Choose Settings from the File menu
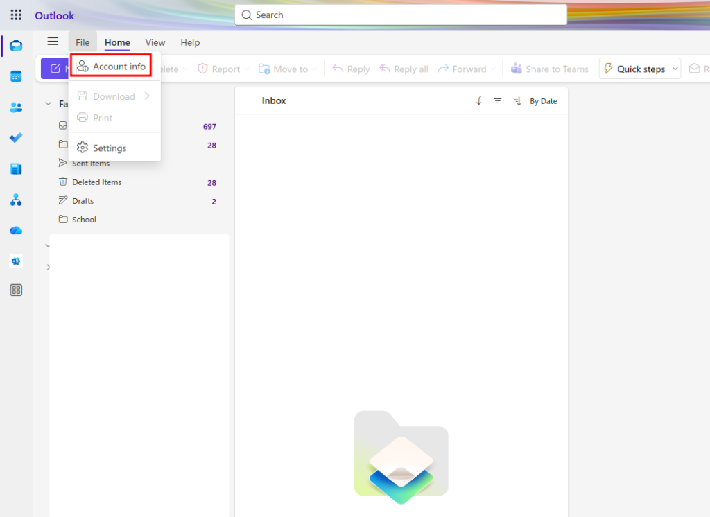 (x=110, y=148)
